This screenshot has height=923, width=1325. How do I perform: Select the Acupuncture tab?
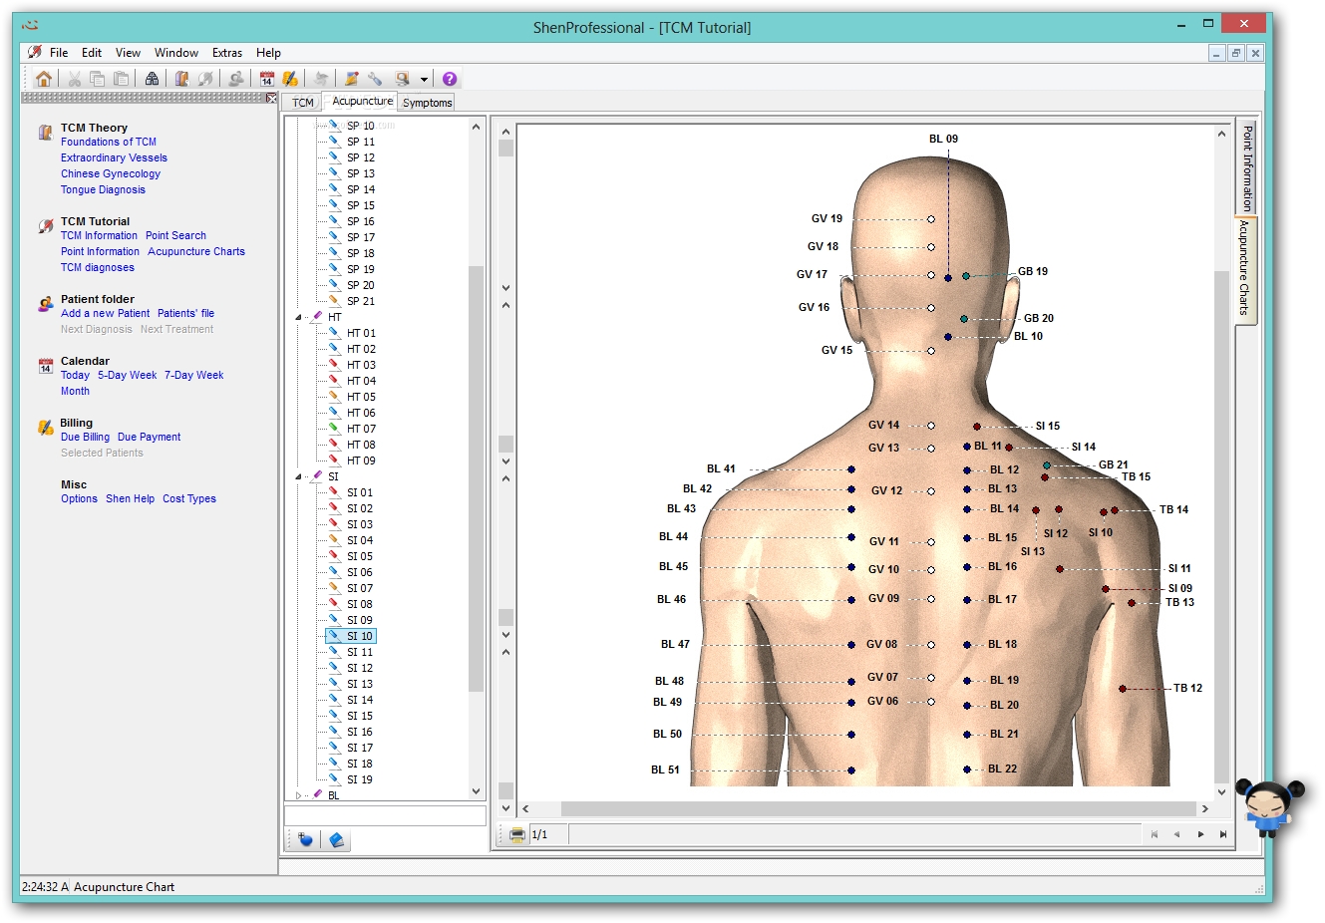362,101
